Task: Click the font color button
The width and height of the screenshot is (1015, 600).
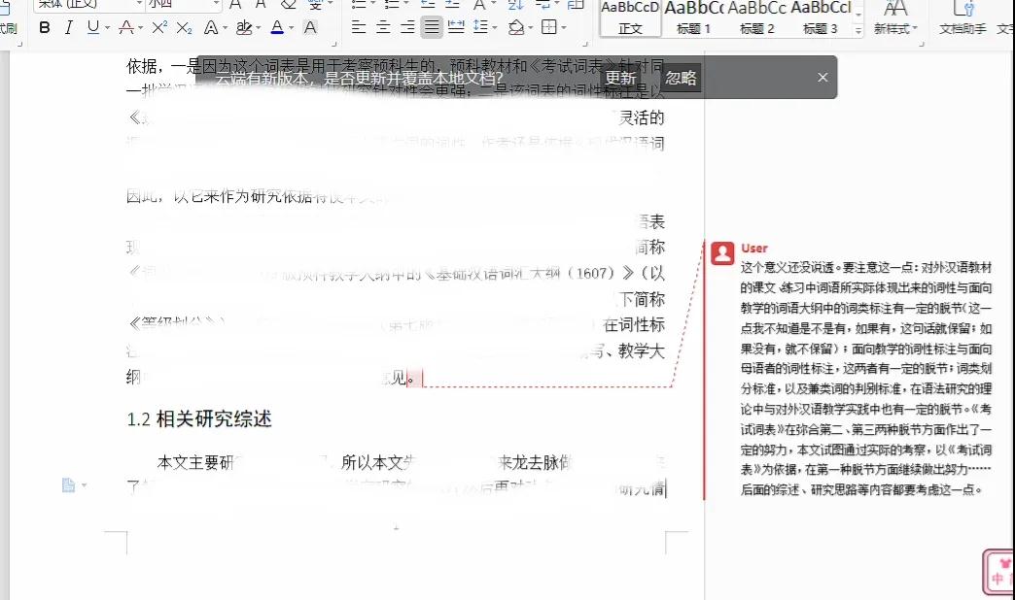Action: click(277, 27)
